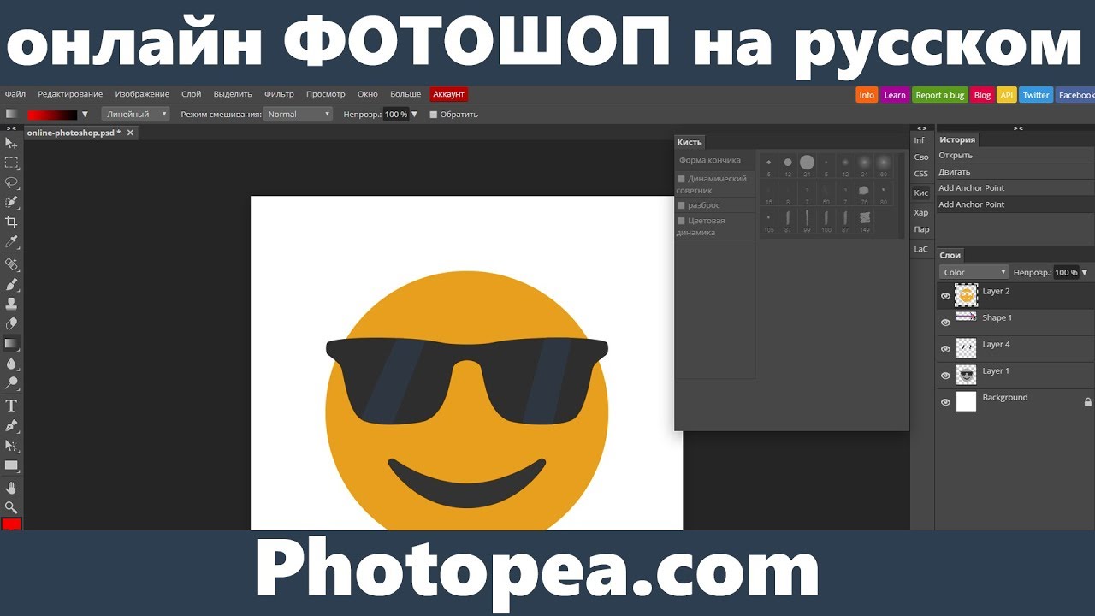Click the red foreground color swatch
Viewport: 1095px width, 616px height.
11,524
